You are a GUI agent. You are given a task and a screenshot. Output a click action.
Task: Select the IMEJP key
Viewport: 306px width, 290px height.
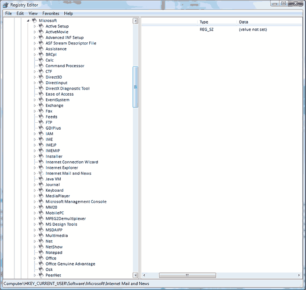(x=51, y=145)
